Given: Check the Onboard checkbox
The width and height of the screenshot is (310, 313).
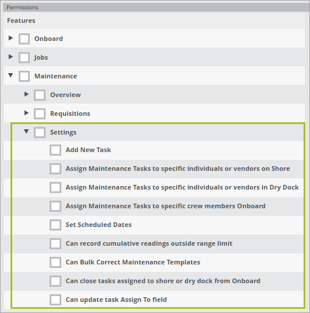Looking at the screenshot, I should click(x=24, y=39).
